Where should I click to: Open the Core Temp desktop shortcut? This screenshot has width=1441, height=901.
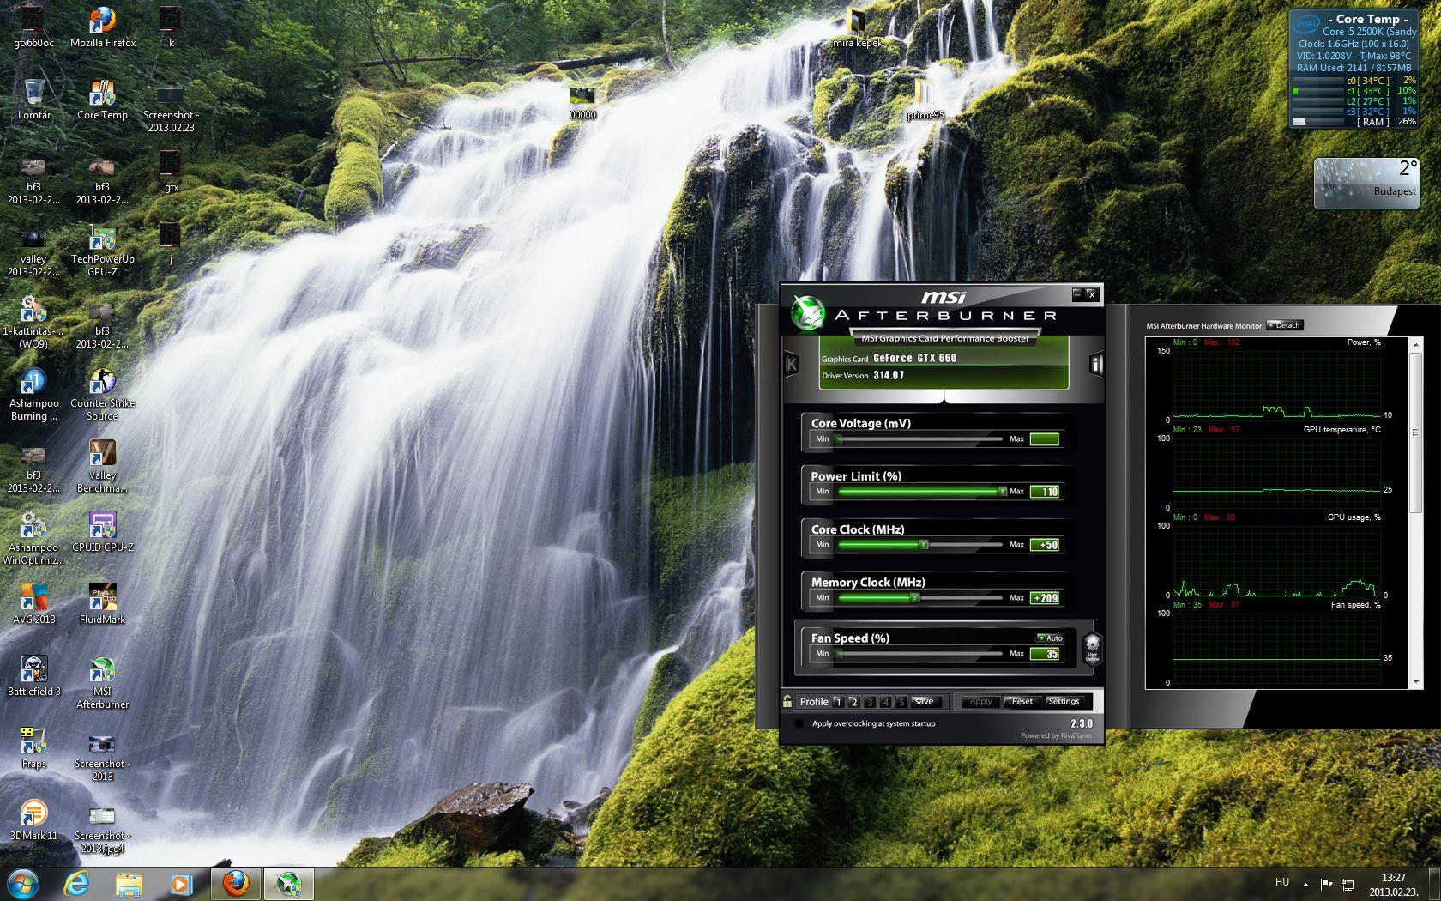coord(102,100)
